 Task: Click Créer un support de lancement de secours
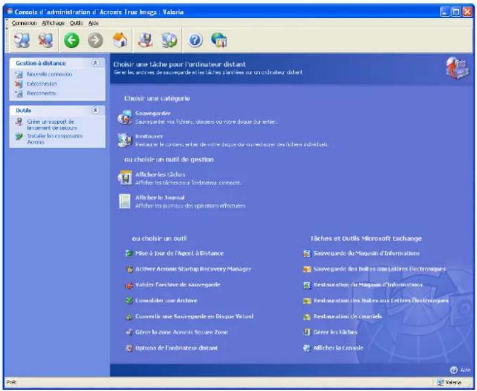52,125
